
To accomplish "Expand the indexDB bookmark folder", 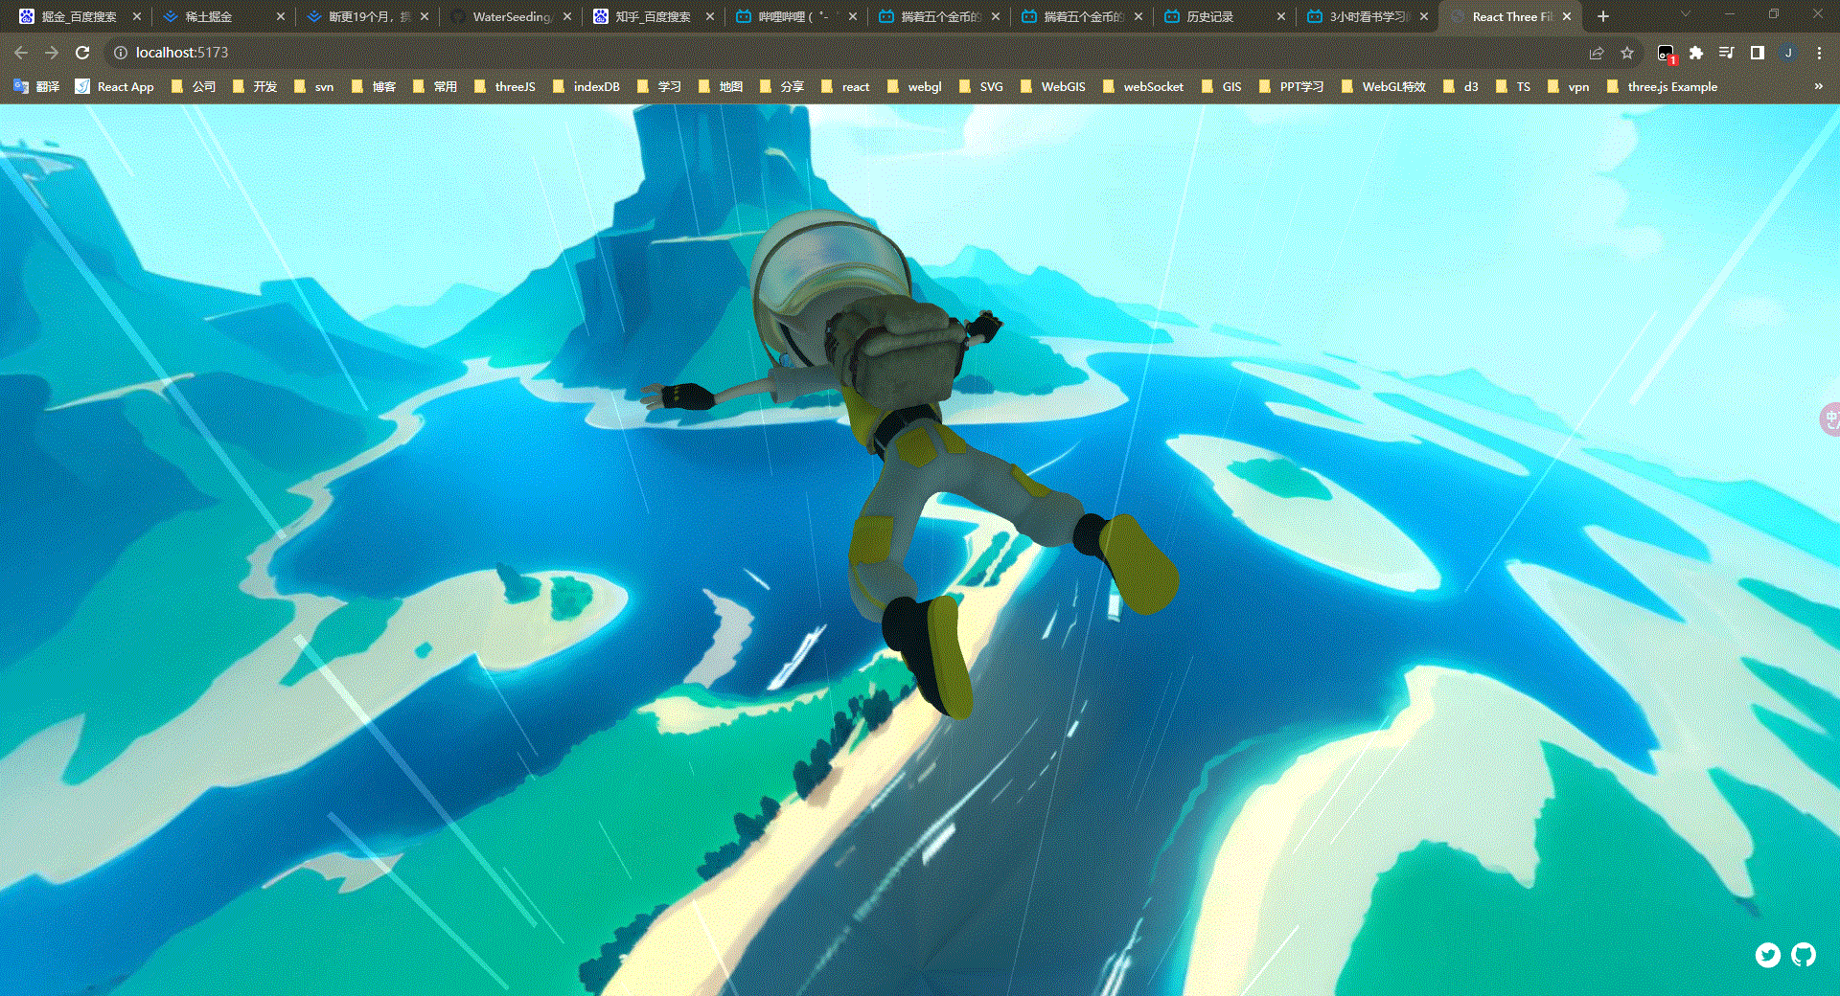I will [x=586, y=86].
